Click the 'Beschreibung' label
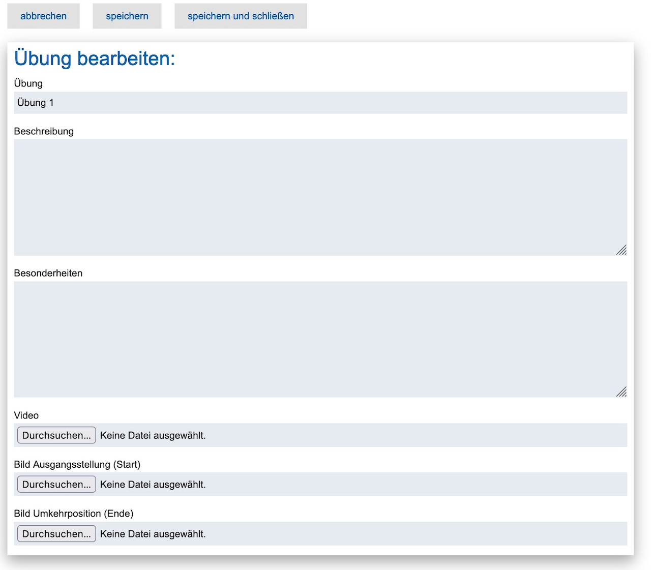Viewport: 651px width, 570px height. 44,131
